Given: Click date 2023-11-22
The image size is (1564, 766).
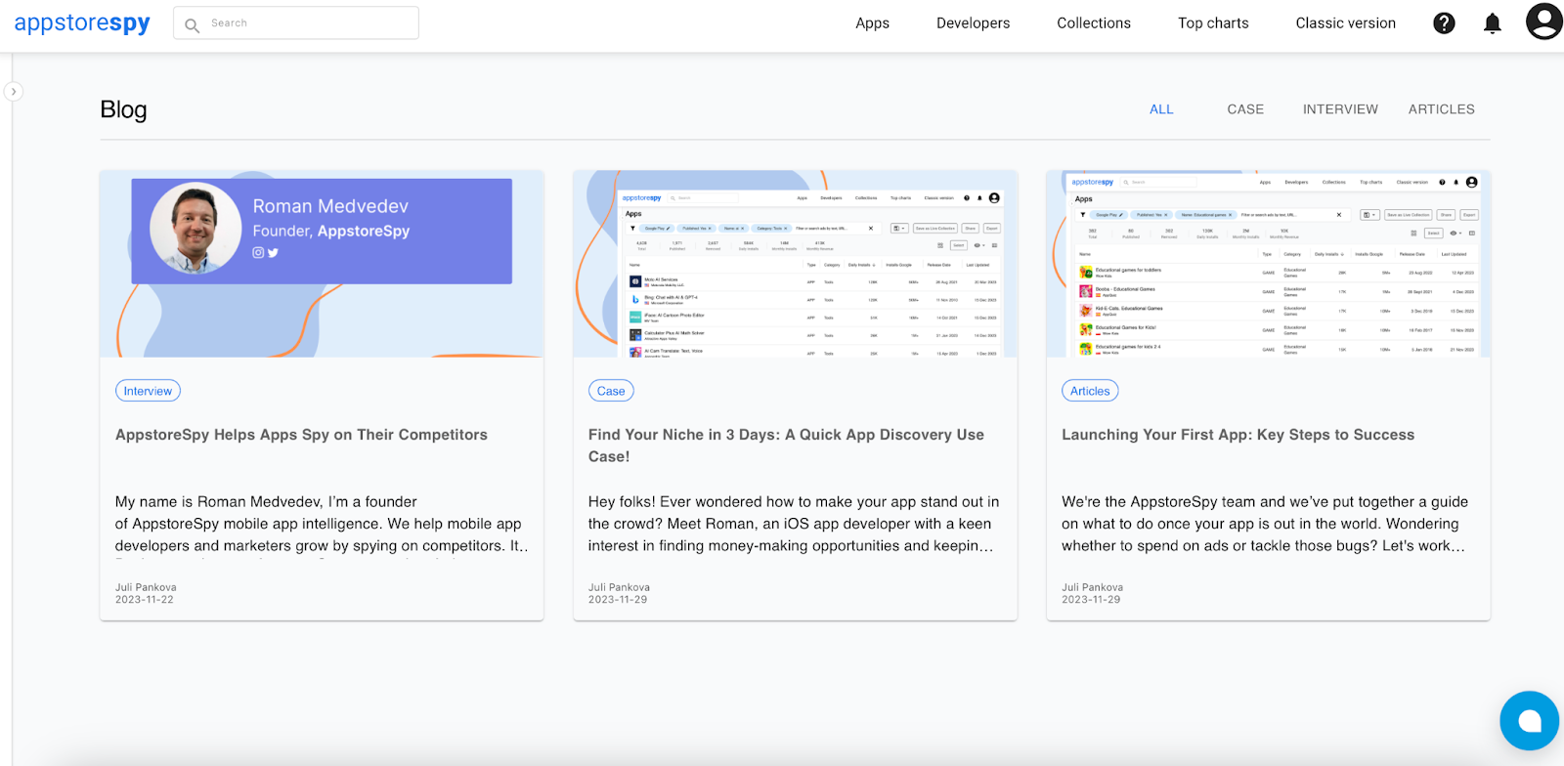Looking at the screenshot, I should tap(145, 600).
